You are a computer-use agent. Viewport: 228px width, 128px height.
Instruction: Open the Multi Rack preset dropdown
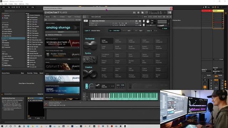click(x=115, y=17)
